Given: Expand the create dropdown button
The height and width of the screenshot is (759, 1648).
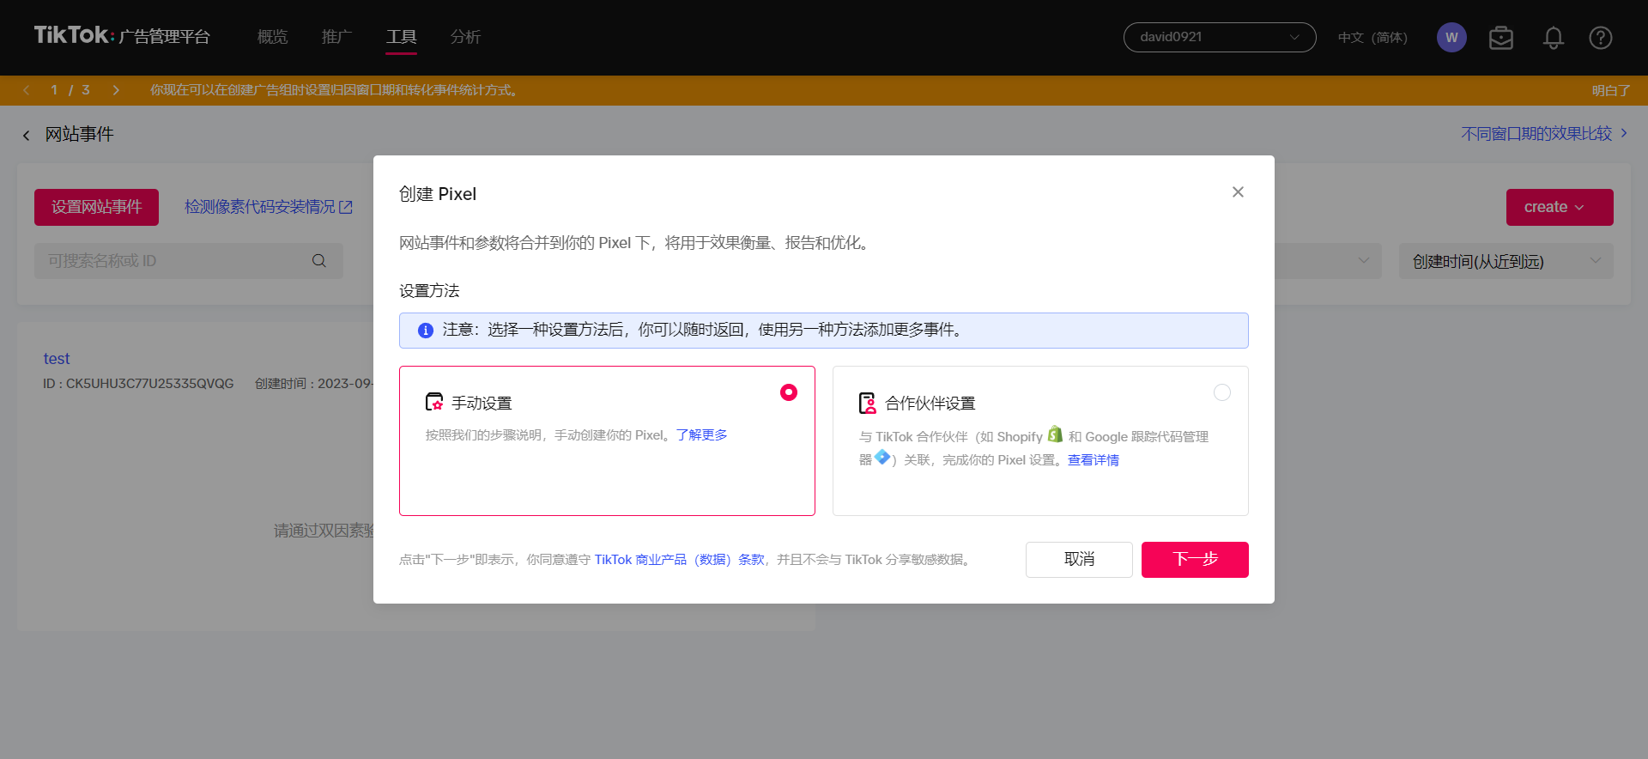Looking at the screenshot, I should (1560, 207).
